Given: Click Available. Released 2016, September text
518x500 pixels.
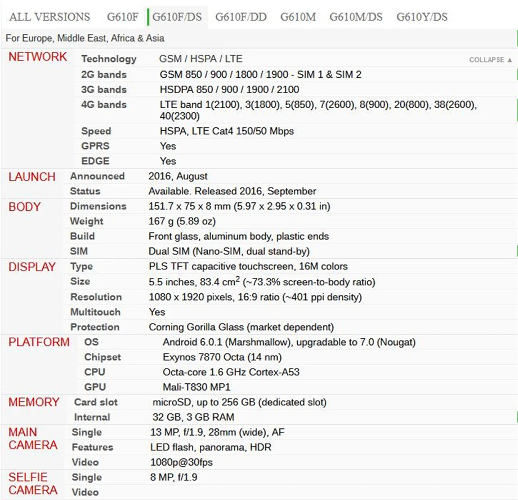Looking at the screenshot, I should click(x=233, y=192).
